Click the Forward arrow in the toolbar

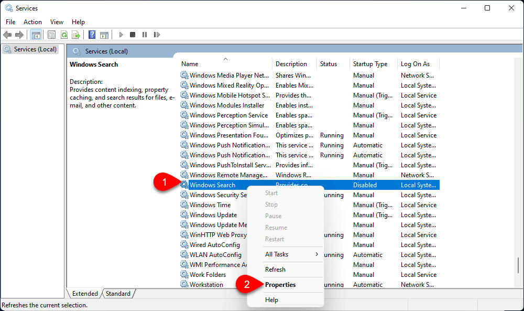click(x=19, y=35)
